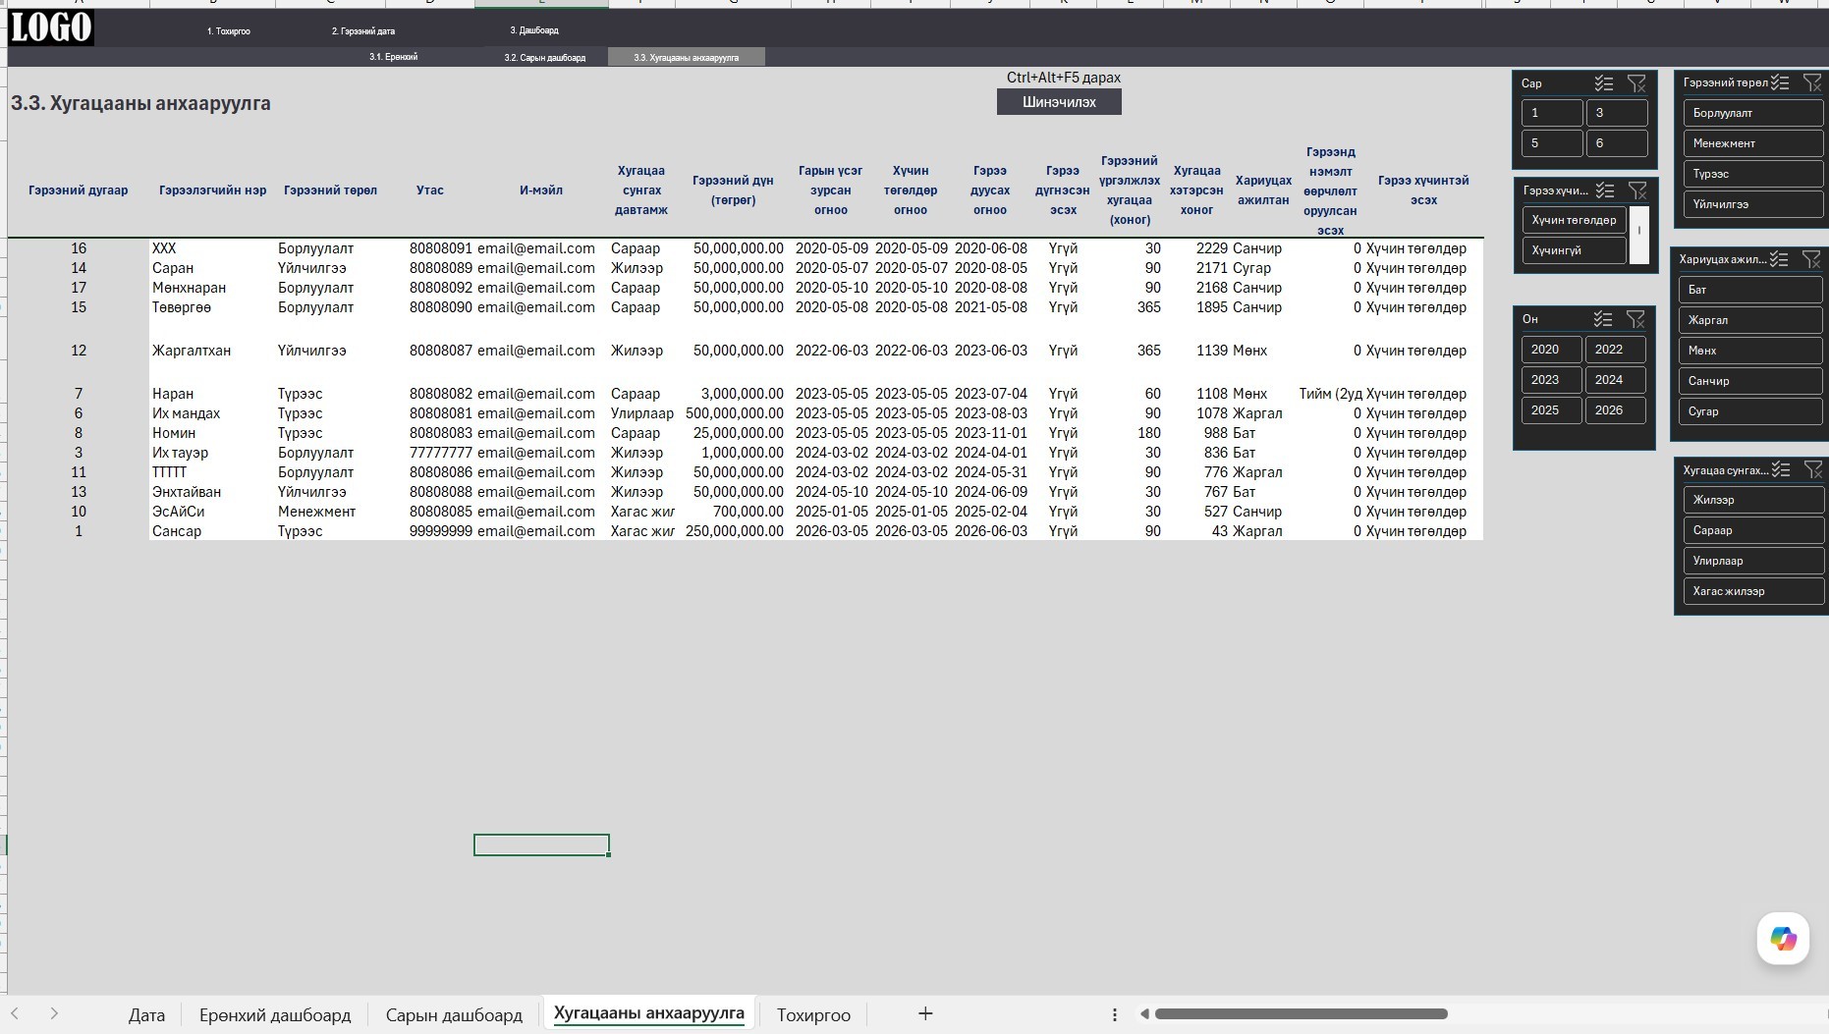Select Хүчин төгөлдөр in the validity slicer
Image resolution: width=1829 pixels, height=1034 pixels.
coord(1575,220)
